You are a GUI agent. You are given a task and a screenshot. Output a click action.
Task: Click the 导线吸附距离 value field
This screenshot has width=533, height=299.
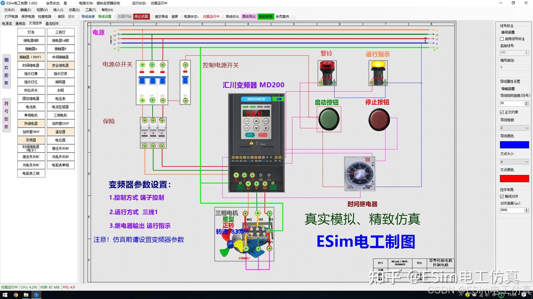(x=512, y=103)
